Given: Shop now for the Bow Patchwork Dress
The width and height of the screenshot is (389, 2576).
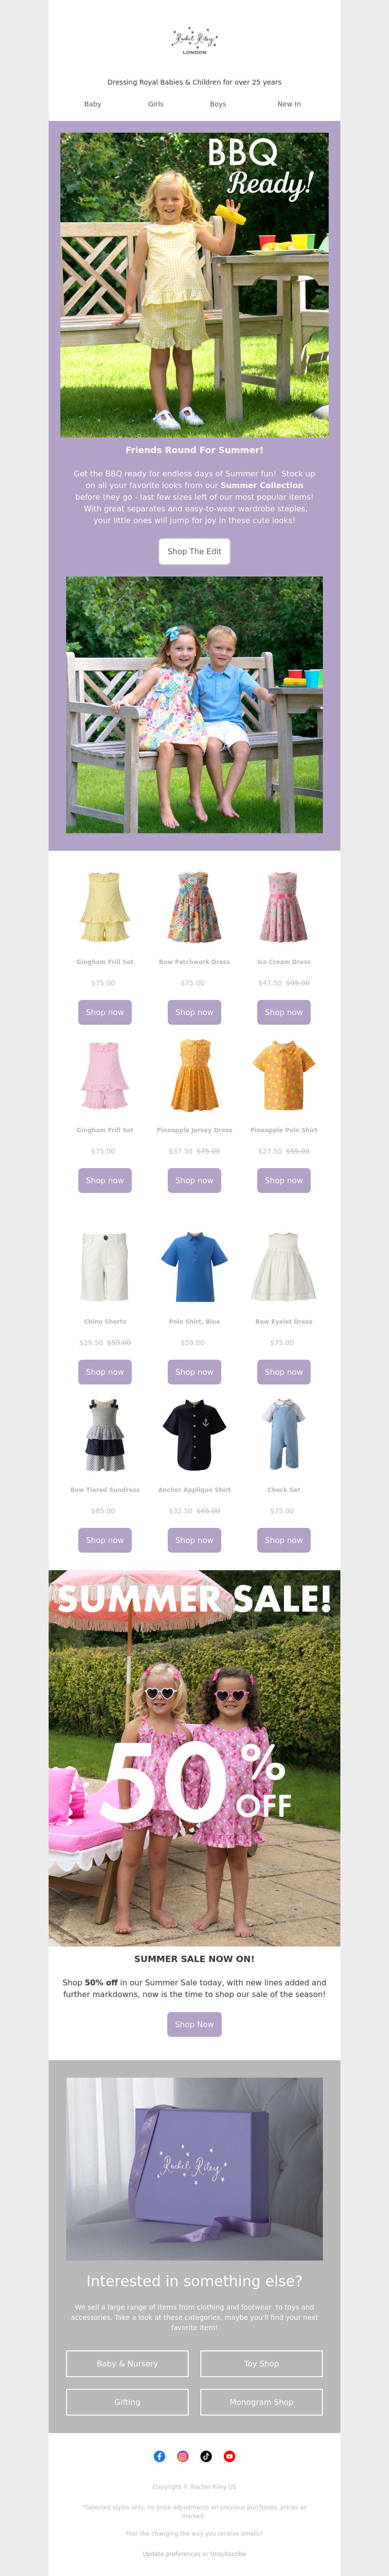Looking at the screenshot, I should pyautogui.click(x=194, y=1012).
